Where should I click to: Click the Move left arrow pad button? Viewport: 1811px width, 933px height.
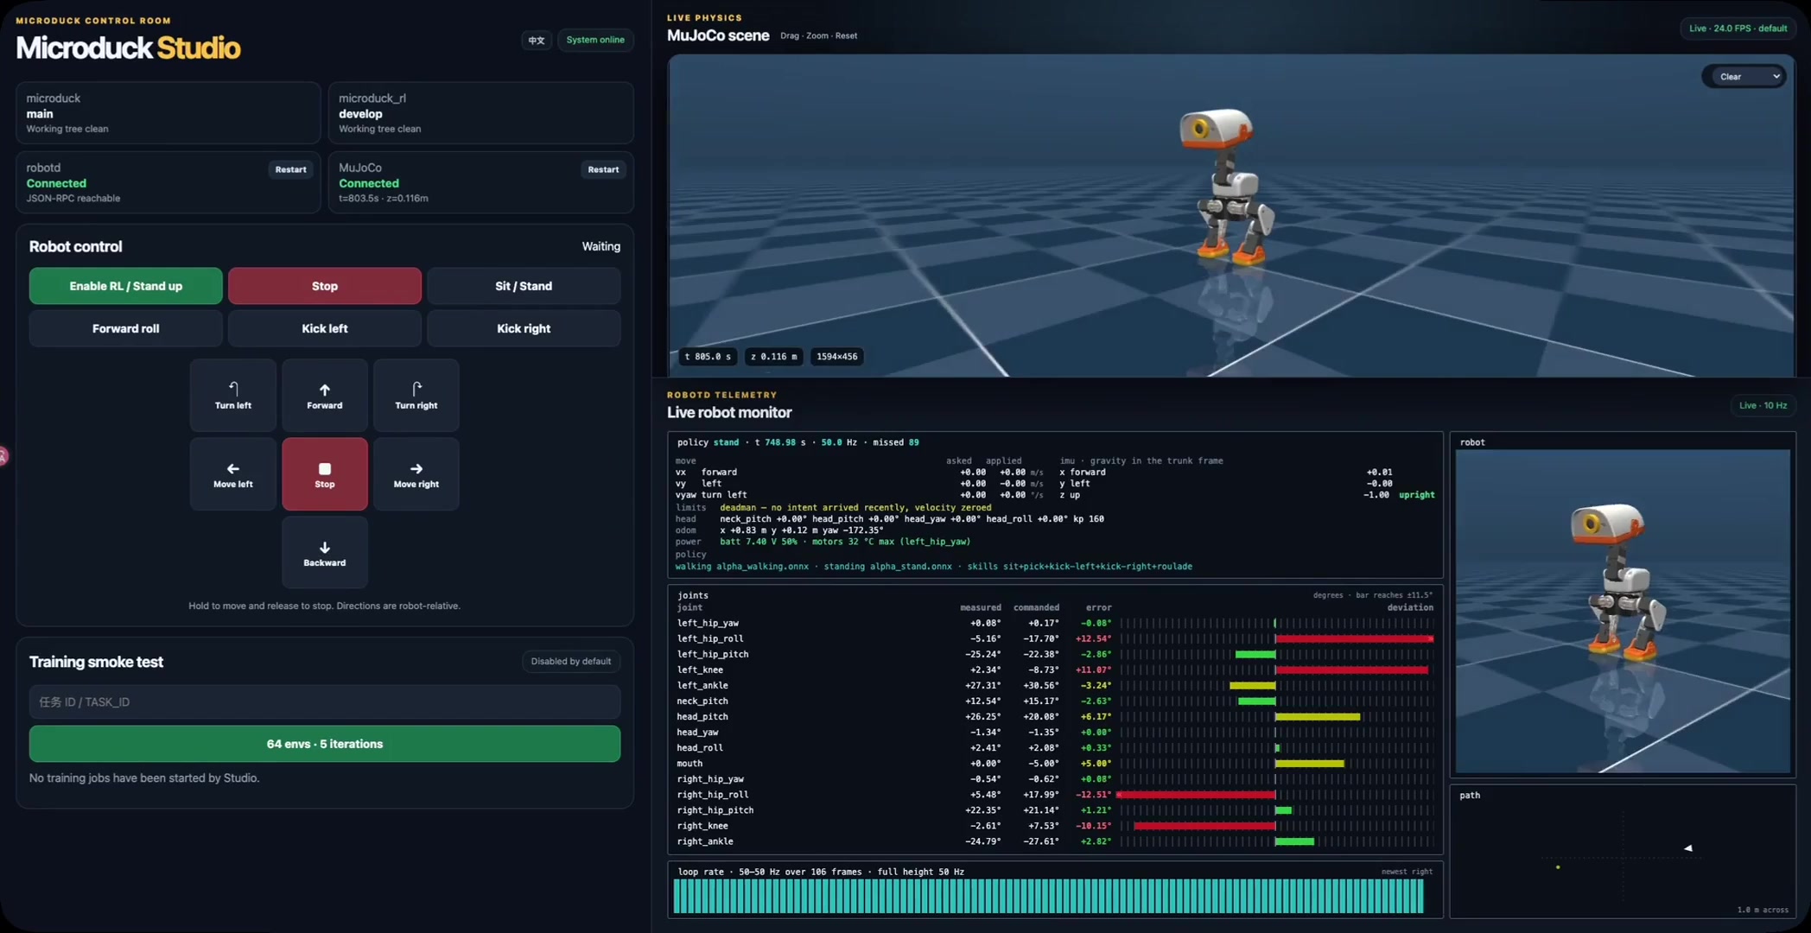coord(232,474)
